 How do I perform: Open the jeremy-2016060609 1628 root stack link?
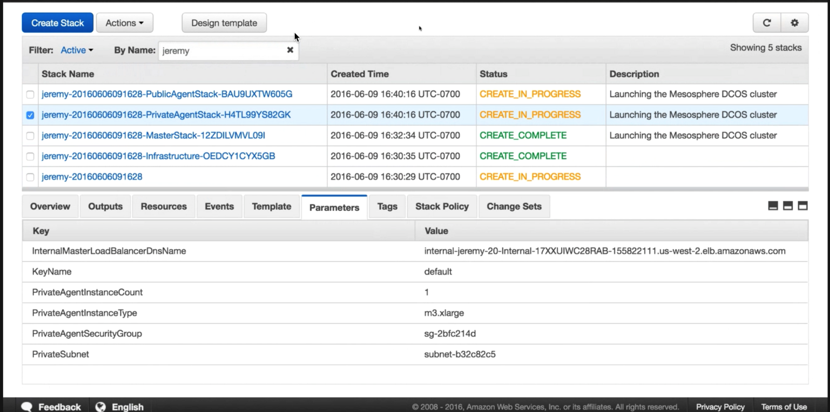coord(92,177)
